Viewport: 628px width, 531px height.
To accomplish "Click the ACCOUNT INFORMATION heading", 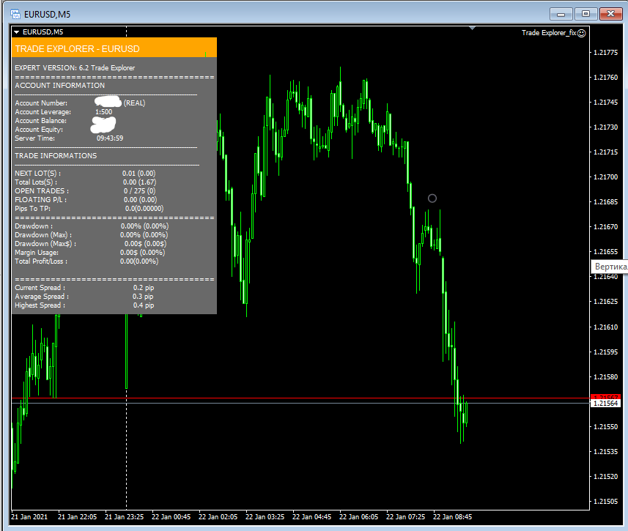I will [59, 85].
